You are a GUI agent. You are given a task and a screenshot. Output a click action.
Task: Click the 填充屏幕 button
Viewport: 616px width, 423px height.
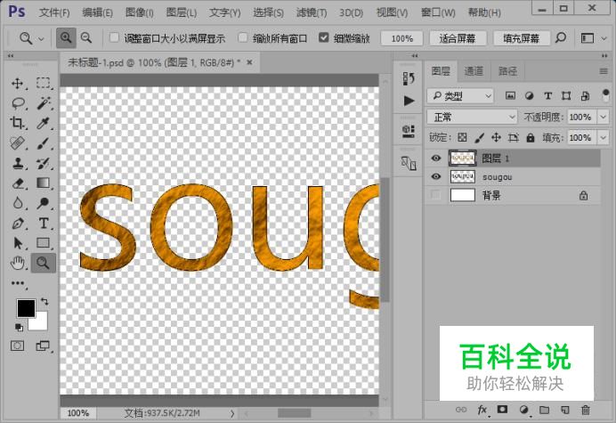522,38
